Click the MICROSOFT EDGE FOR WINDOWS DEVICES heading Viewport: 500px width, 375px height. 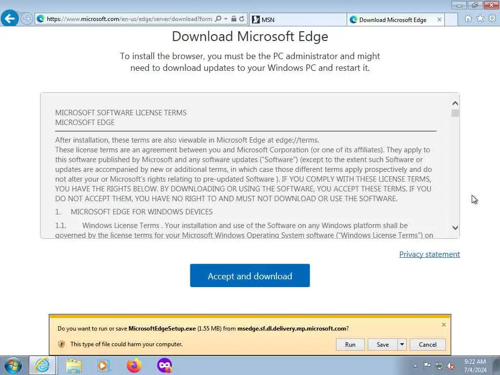coord(142,212)
